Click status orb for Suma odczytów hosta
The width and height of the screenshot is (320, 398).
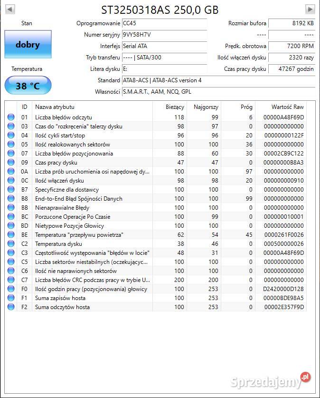tap(11, 307)
